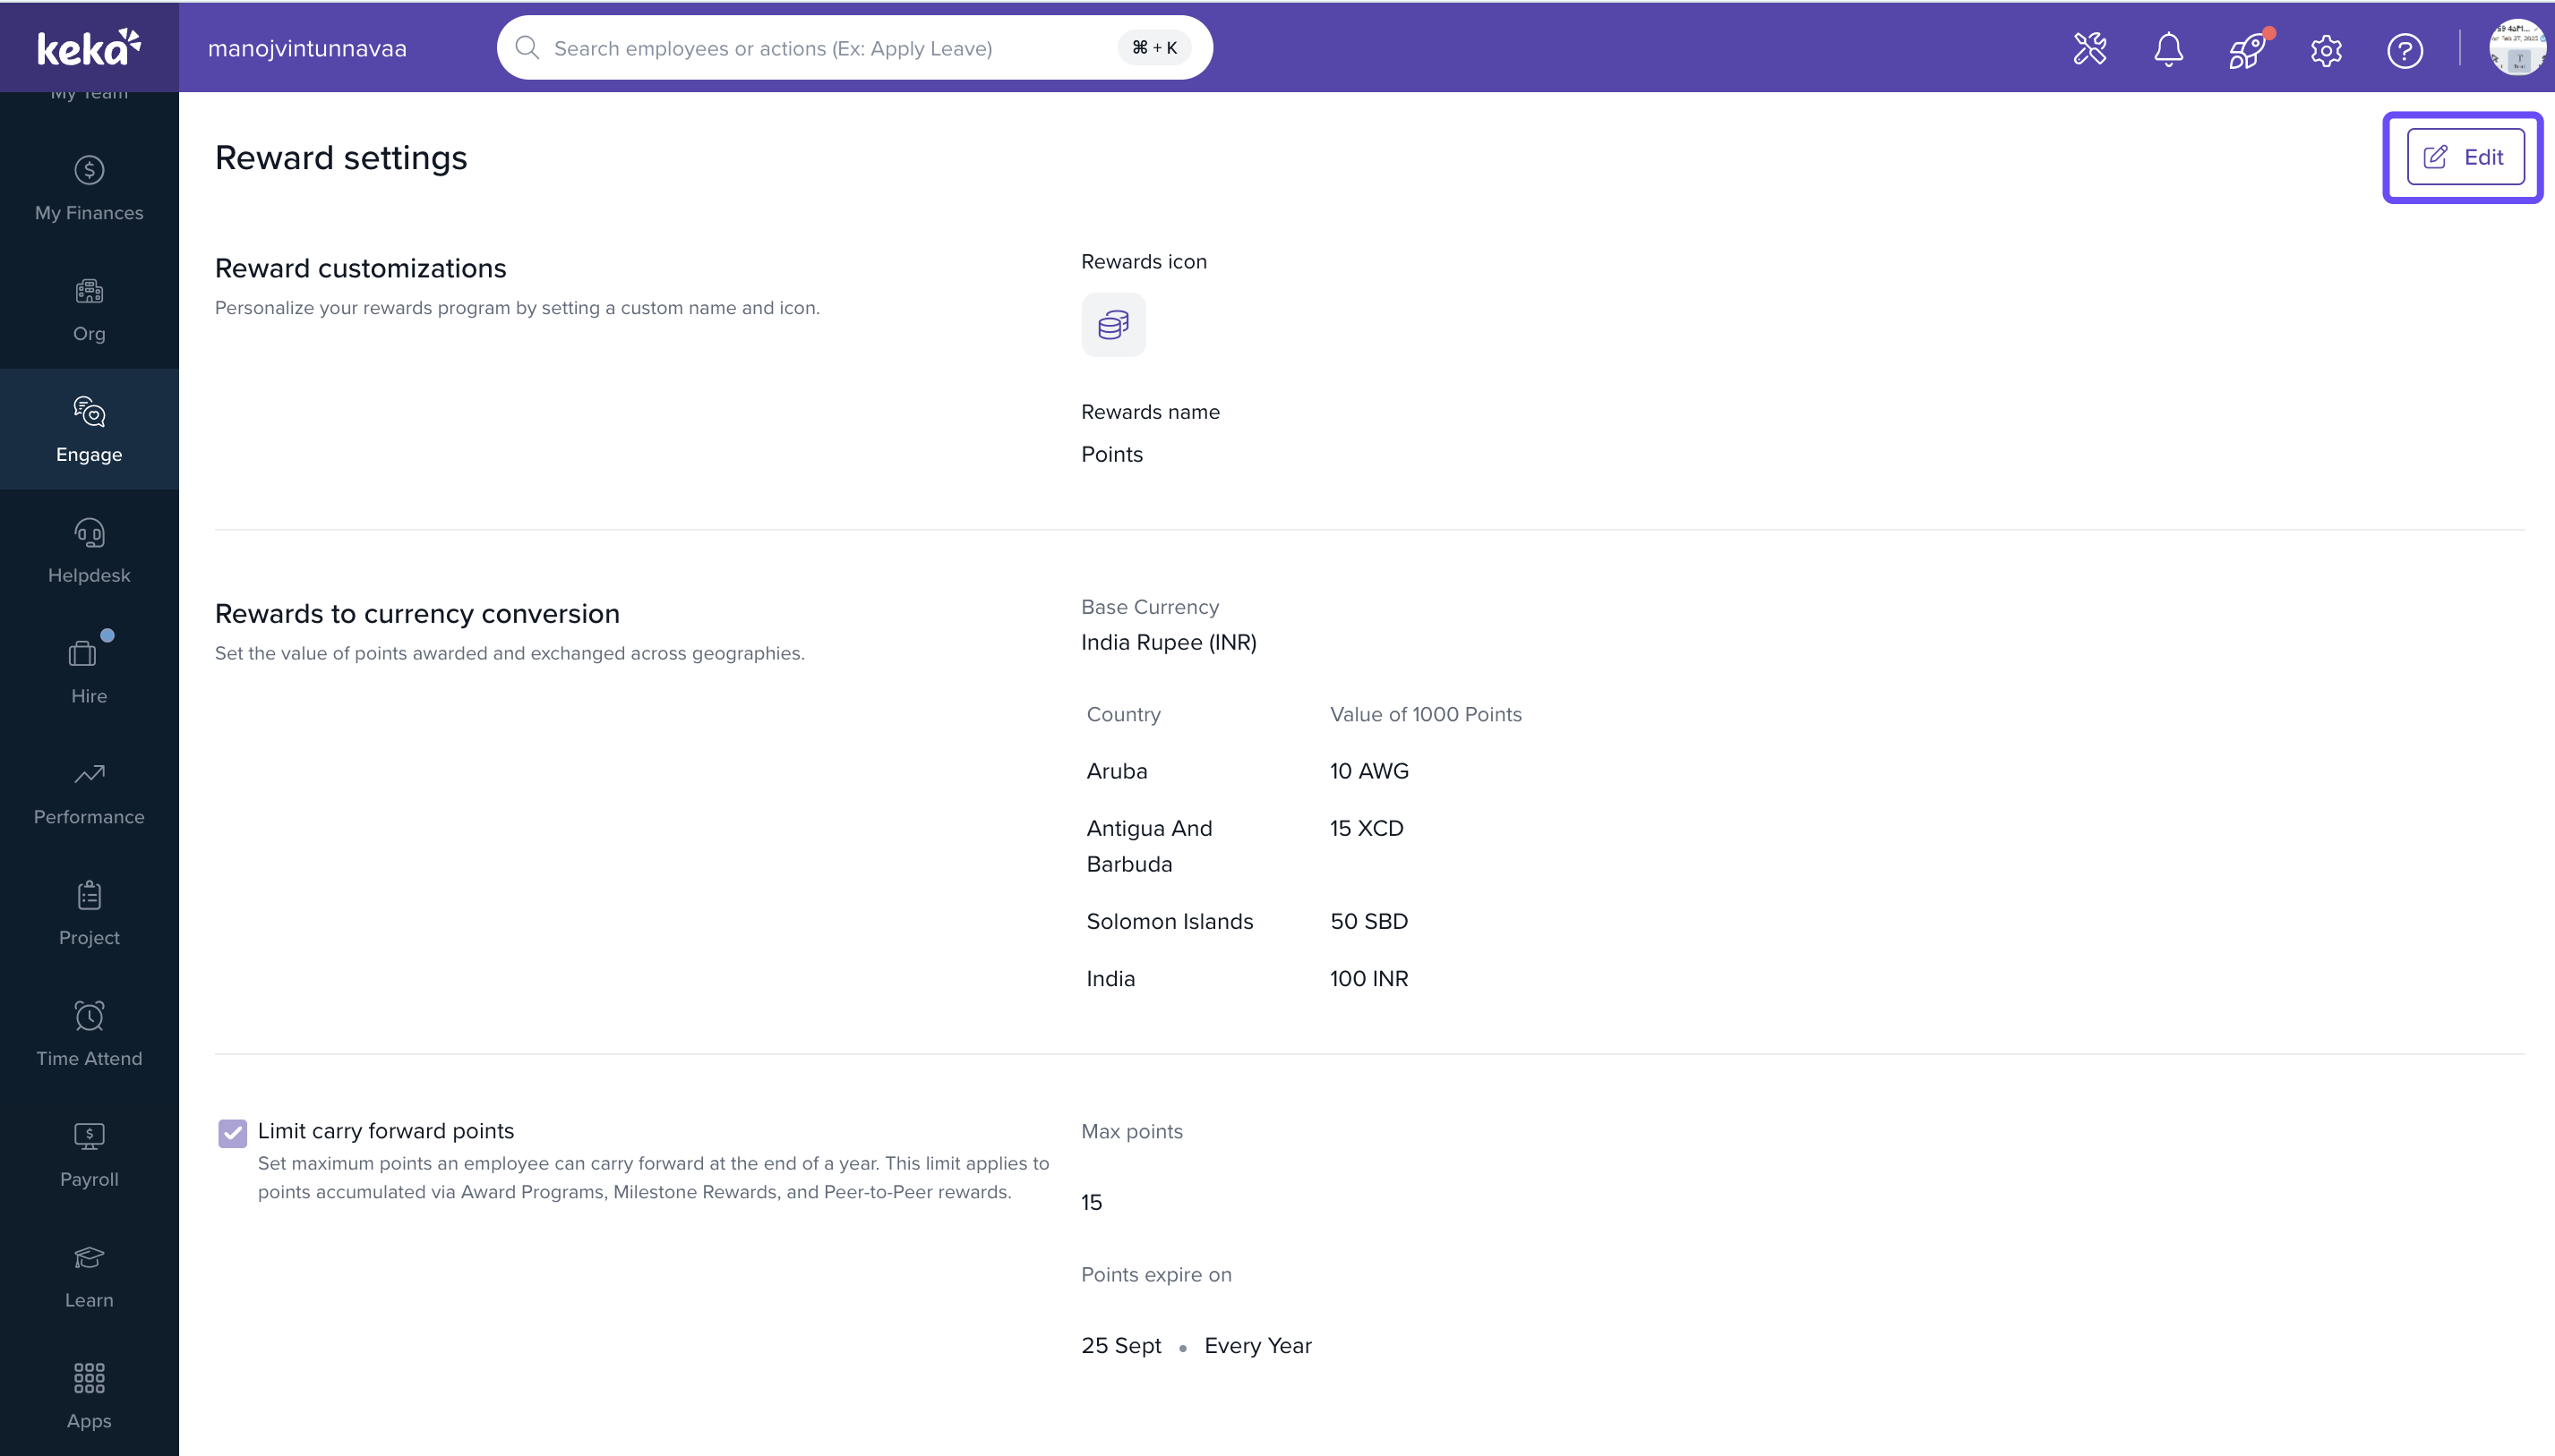Select the Engage sidebar item
Screen dimensions: 2555x1456
pos(89,430)
